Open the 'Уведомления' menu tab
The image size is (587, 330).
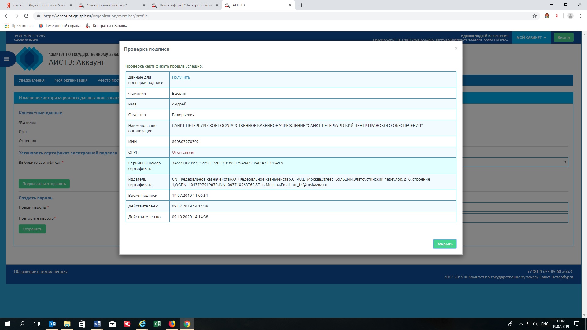(x=31, y=80)
